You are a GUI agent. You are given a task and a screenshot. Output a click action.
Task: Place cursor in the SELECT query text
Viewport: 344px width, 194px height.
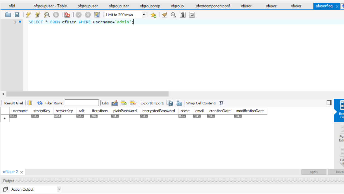coord(81,22)
